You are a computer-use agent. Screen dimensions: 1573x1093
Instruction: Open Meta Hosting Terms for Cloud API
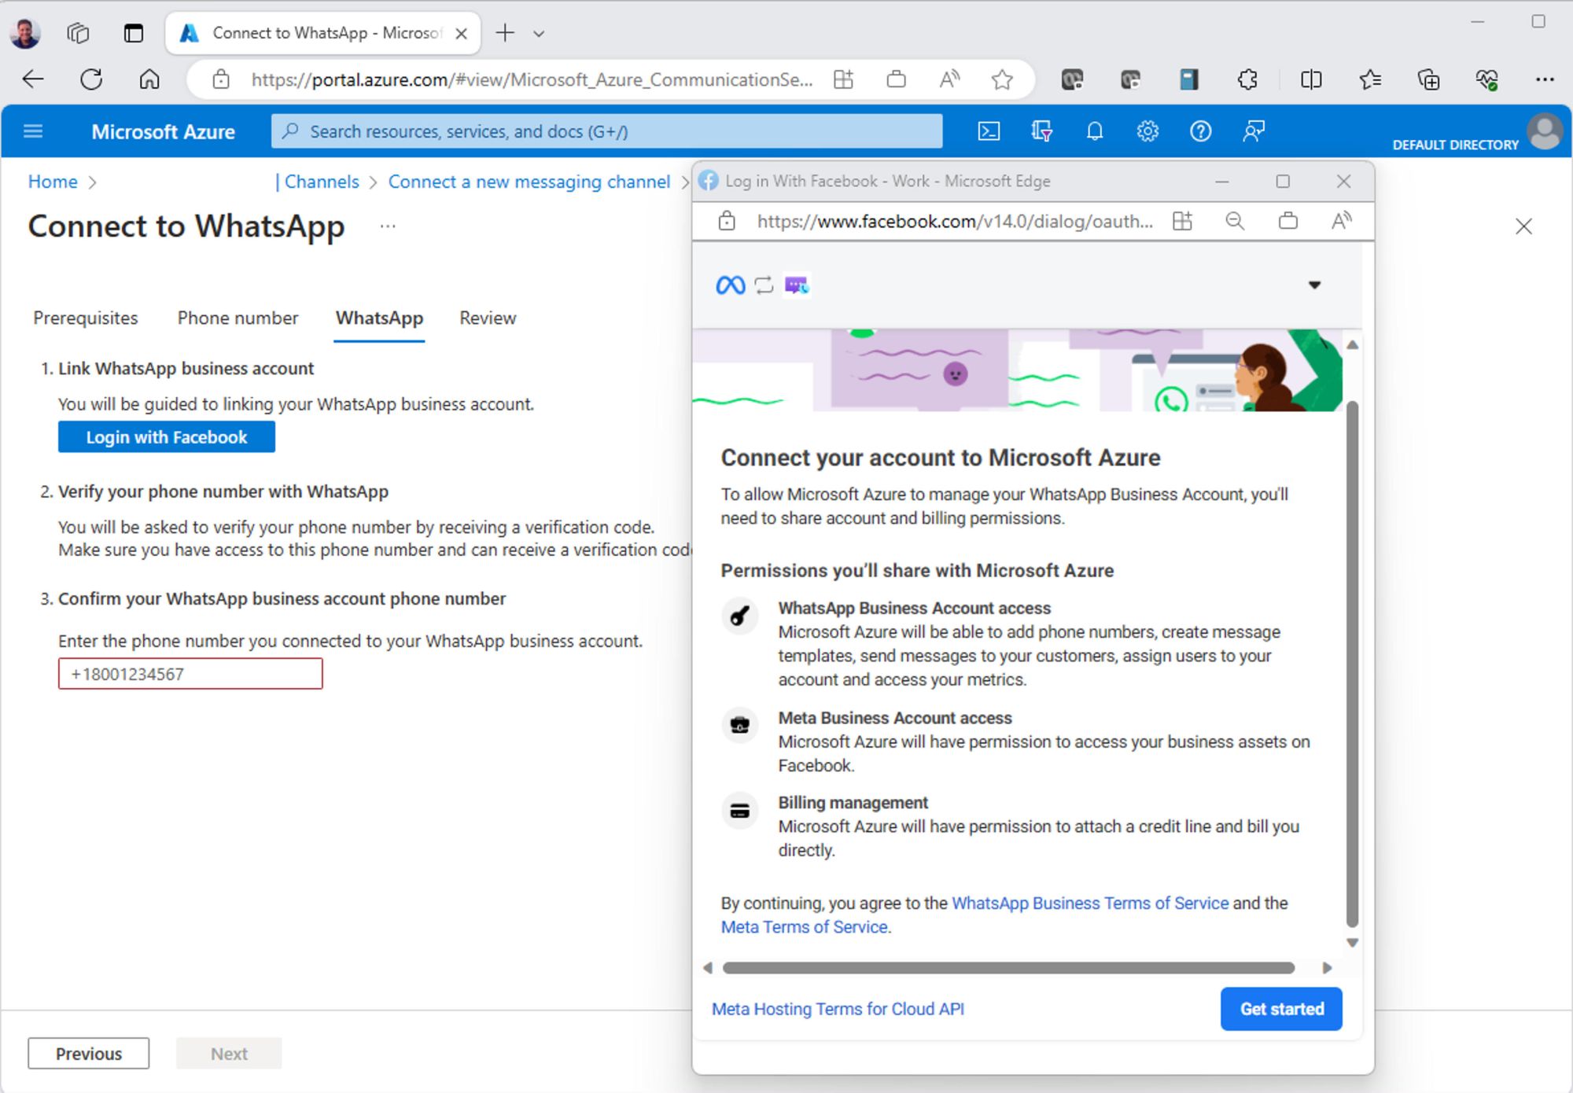[x=838, y=1009]
